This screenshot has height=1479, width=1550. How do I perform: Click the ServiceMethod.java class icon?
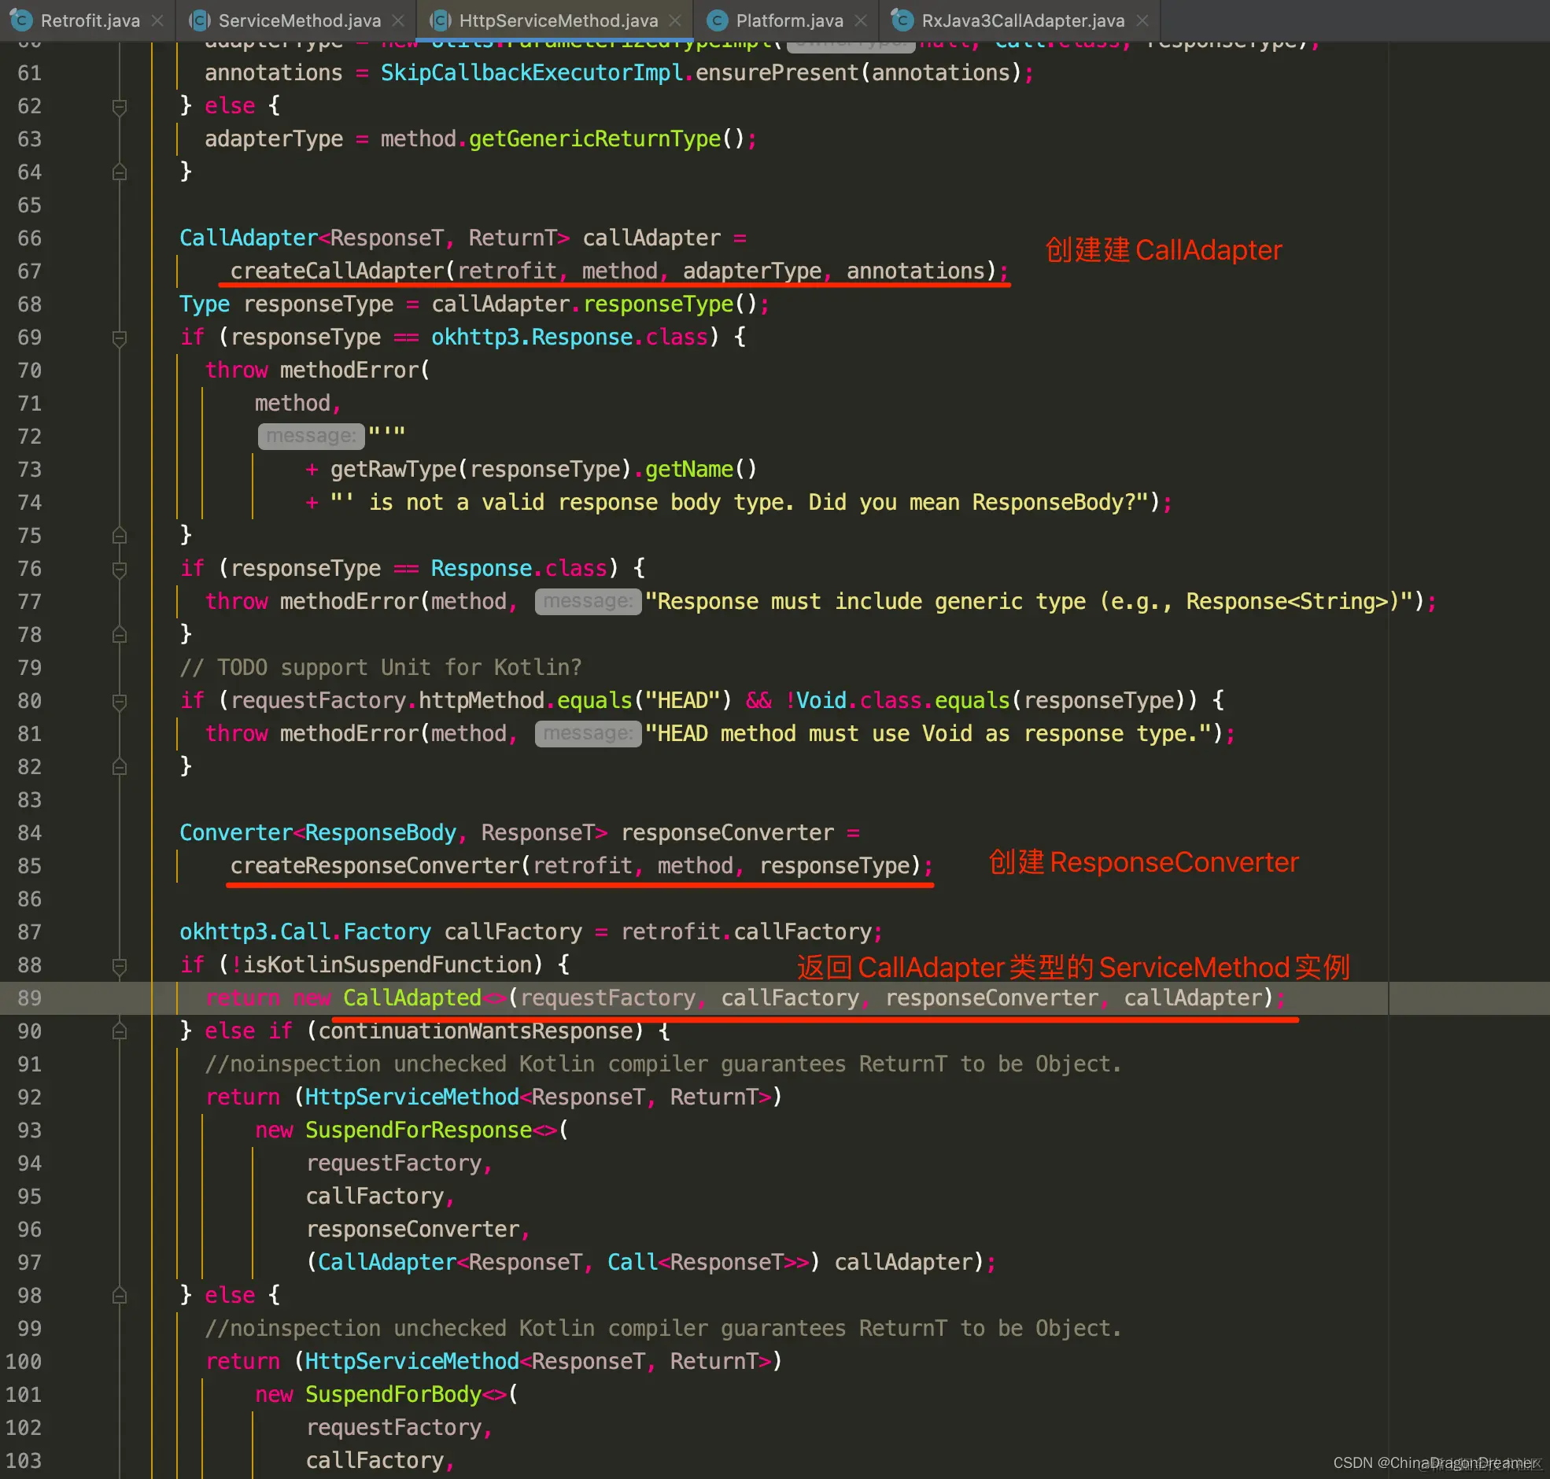pos(201,20)
